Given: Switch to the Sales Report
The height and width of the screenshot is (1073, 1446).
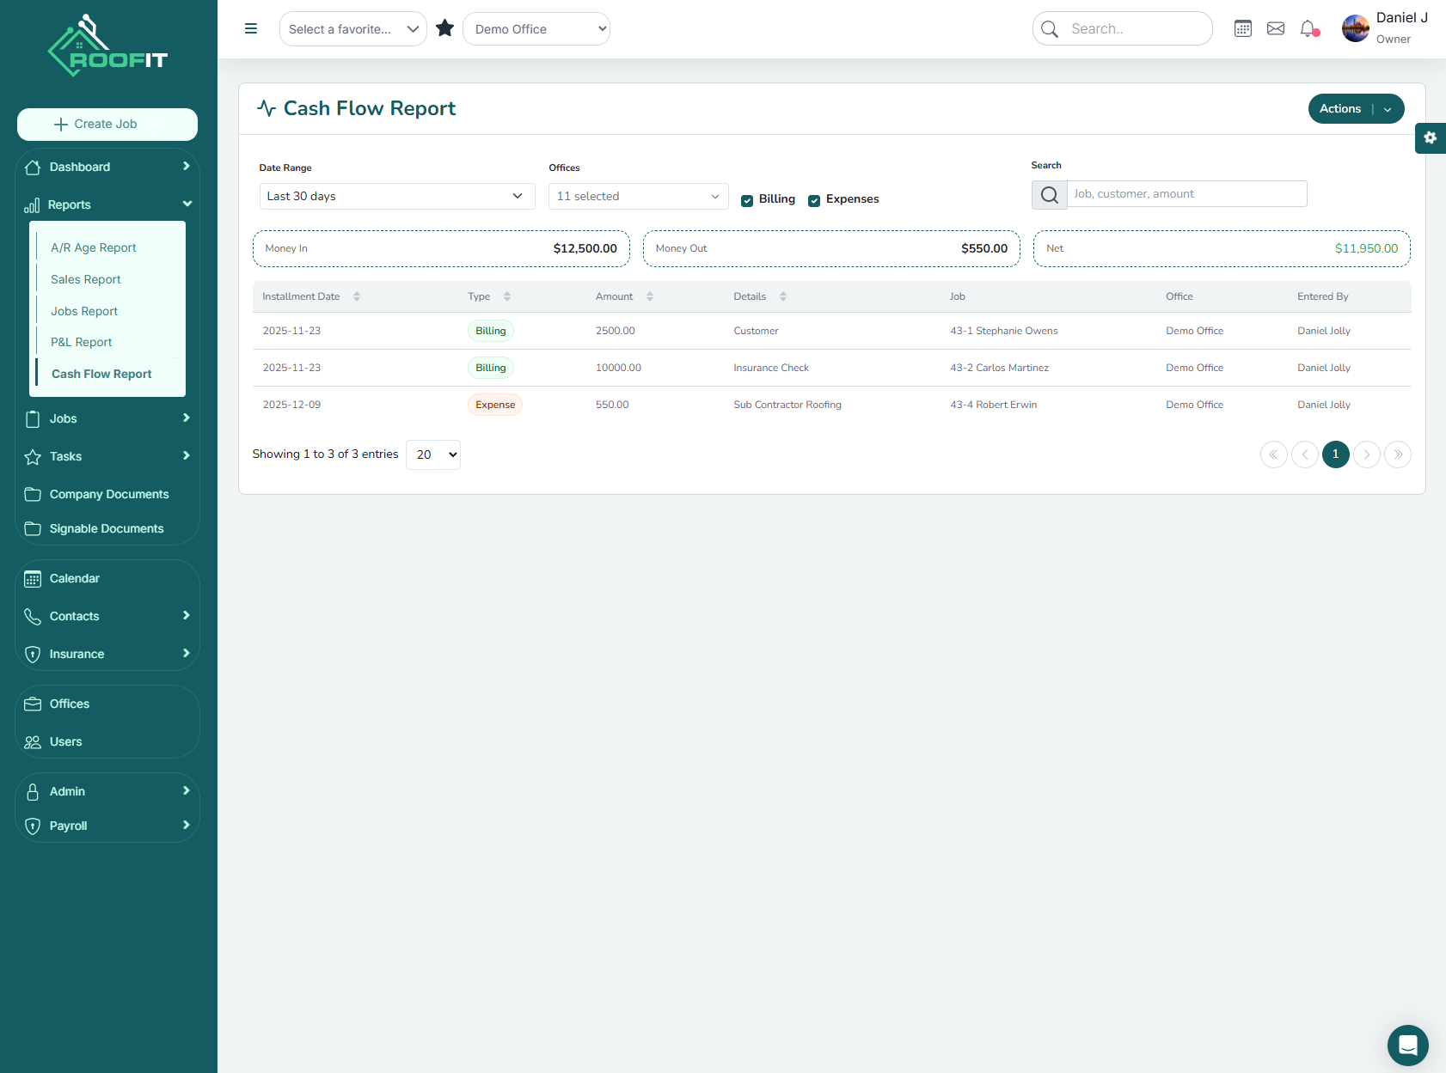Looking at the screenshot, I should click(x=85, y=279).
